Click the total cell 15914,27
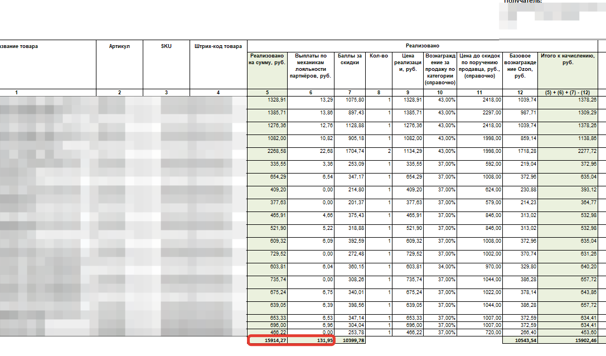 click(268, 340)
